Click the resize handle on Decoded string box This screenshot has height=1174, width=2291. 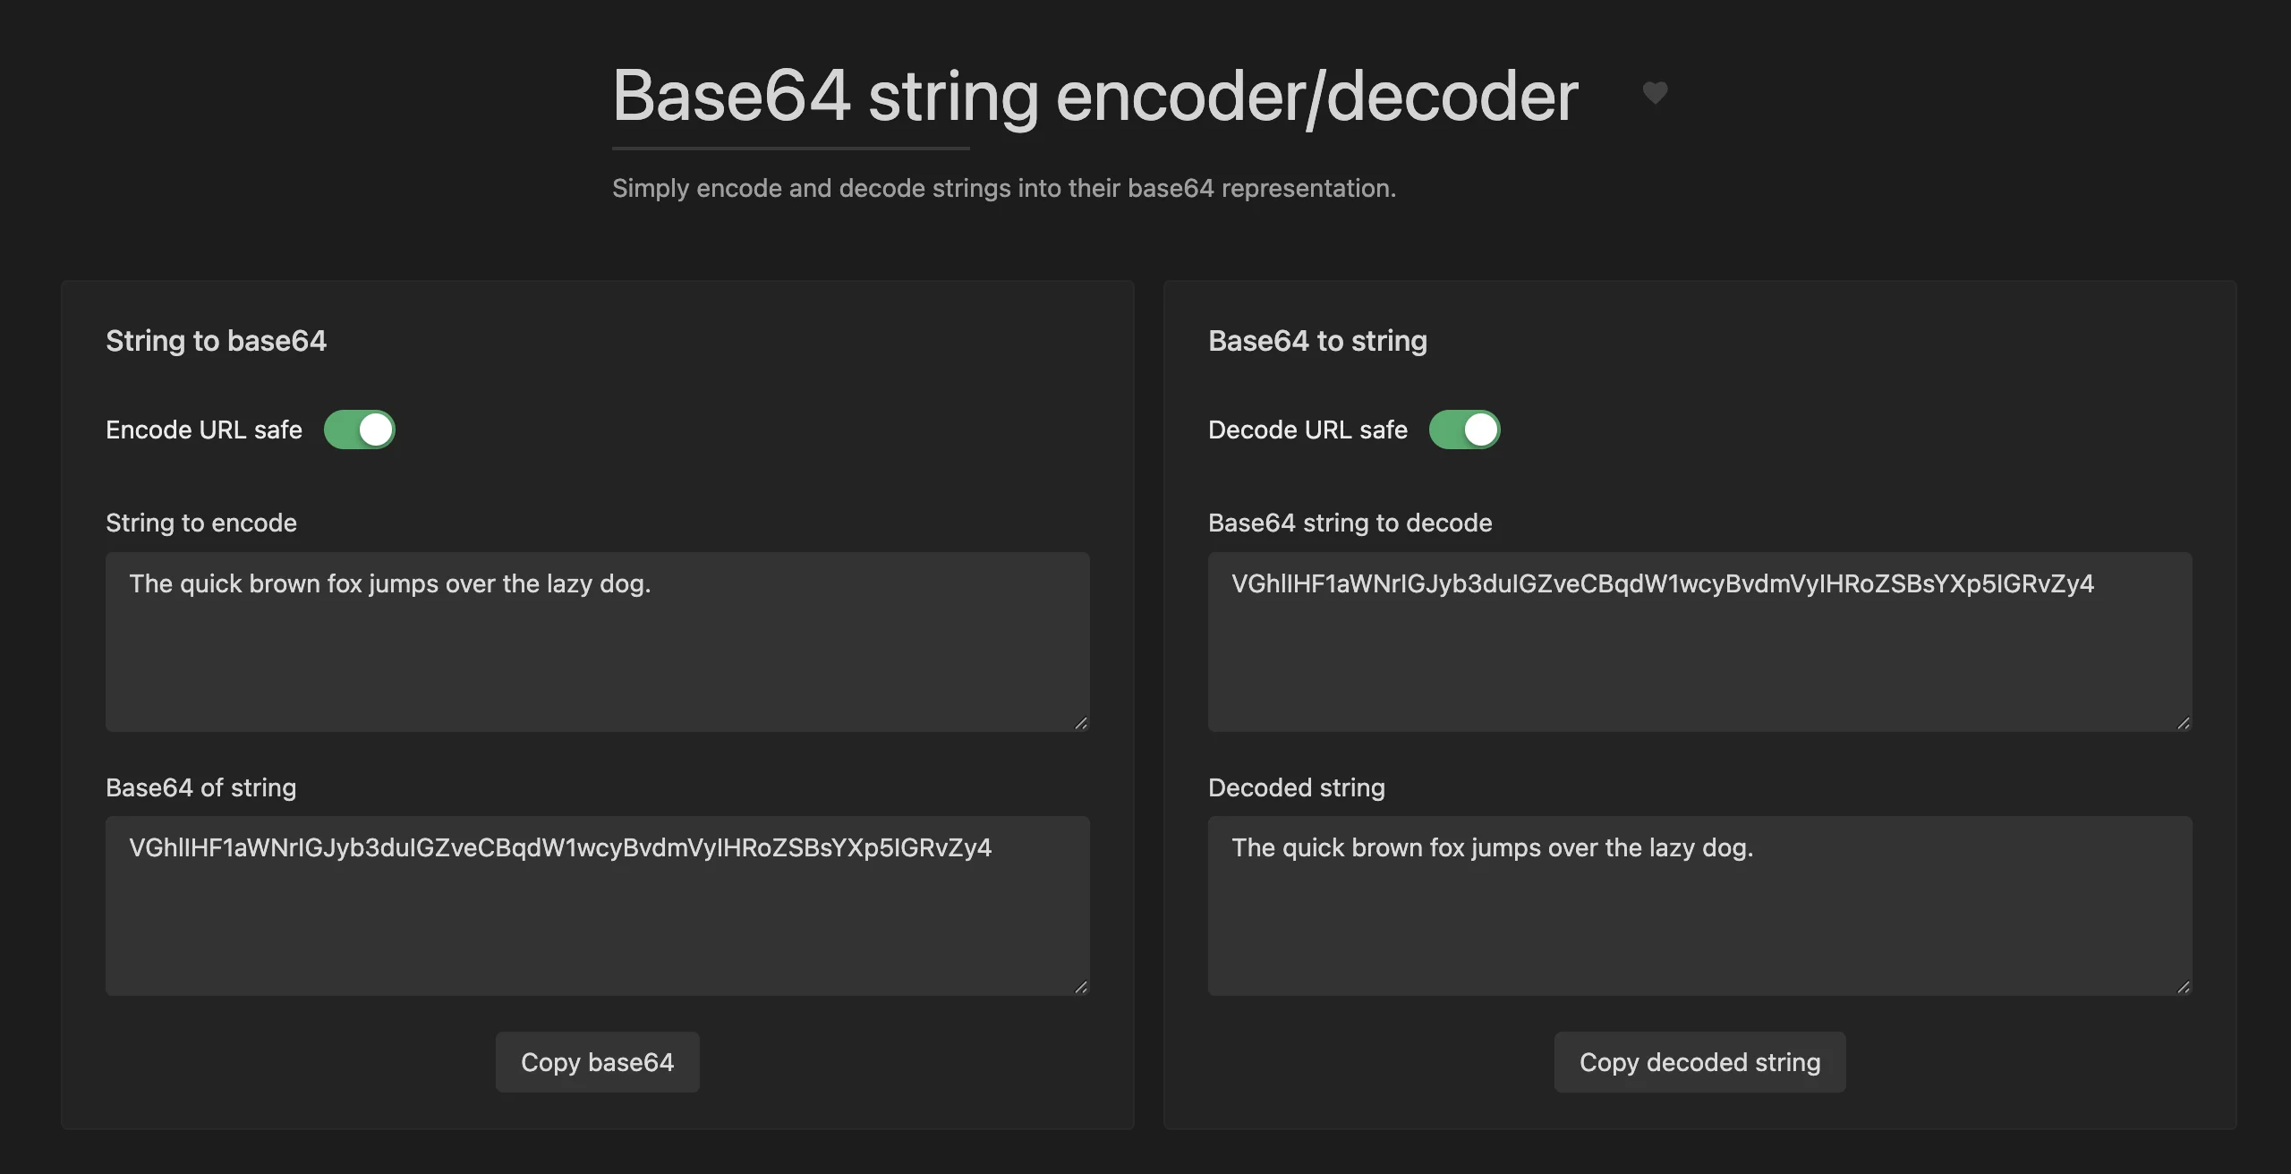(x=2182, y=985)
